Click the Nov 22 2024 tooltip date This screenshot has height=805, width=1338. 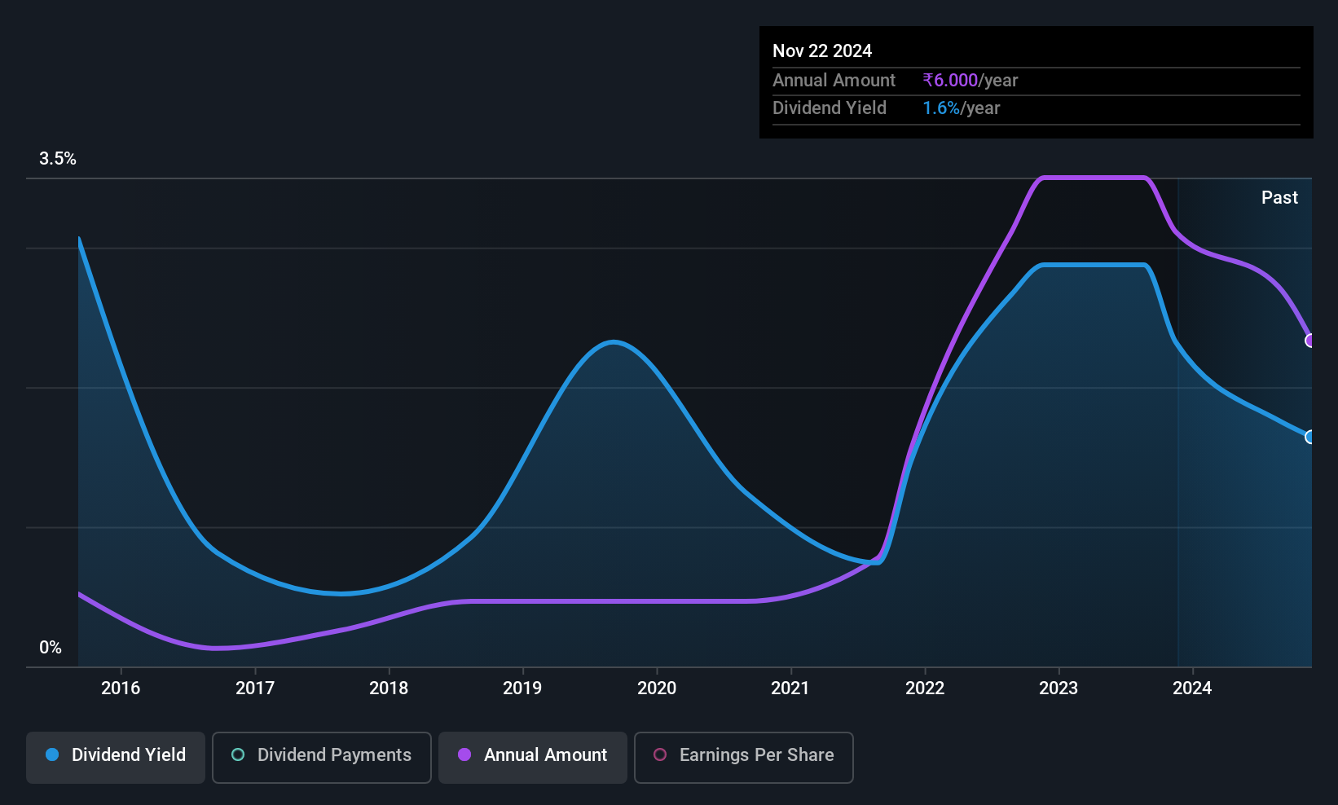(x=822, y=51)
